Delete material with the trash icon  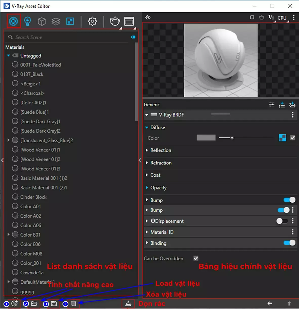[73, 303]
